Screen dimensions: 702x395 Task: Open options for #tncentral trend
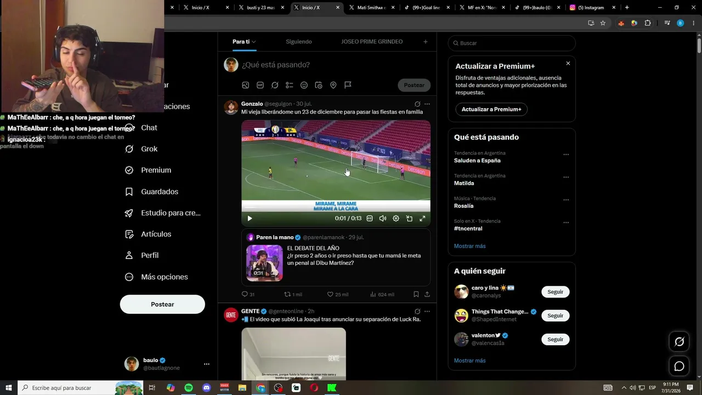coord(566,223)
